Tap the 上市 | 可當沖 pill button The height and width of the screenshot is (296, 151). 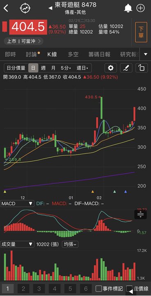point(24,41)
